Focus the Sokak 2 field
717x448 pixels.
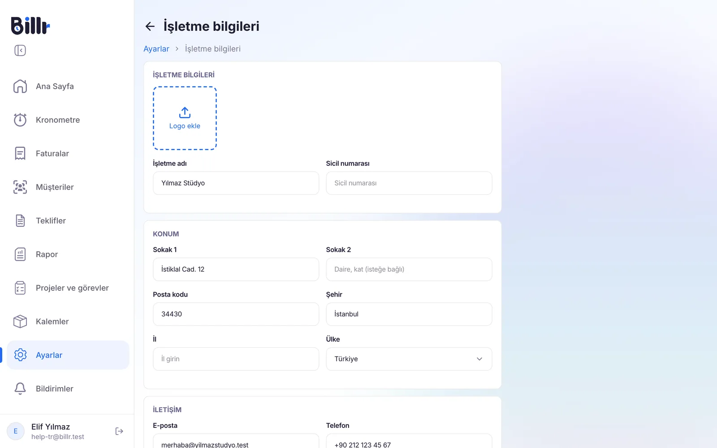[x=409, y=269]
